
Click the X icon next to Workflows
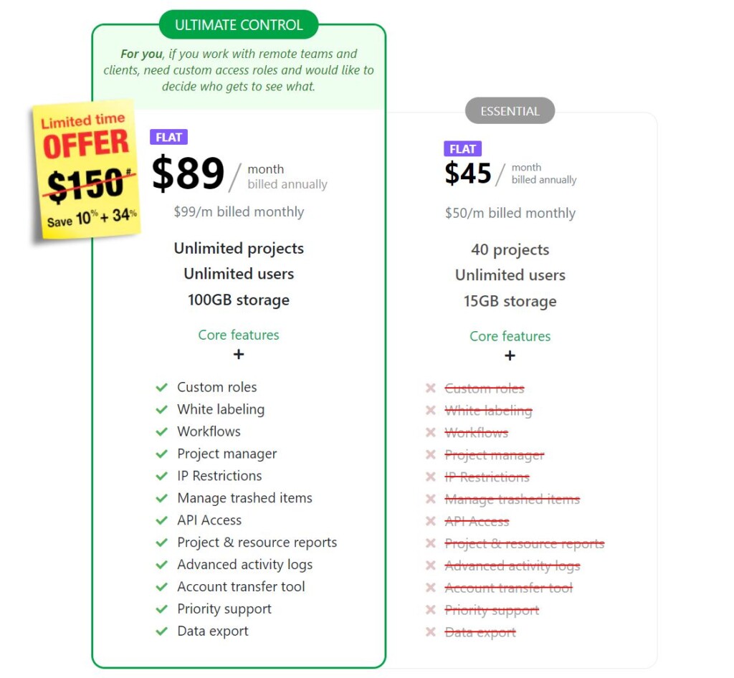coord(430,433)
